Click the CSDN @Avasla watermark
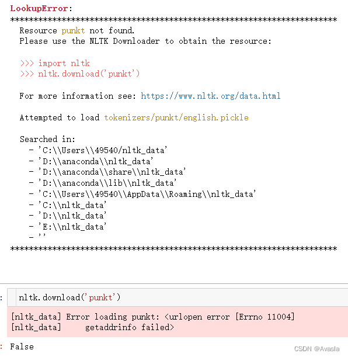Screen dimensions: 348x357 316,349
